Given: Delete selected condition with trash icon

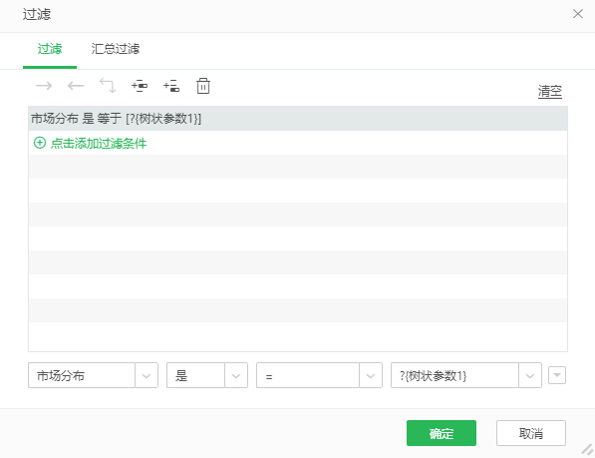Looking at the screenshot, I should (203, 86).
